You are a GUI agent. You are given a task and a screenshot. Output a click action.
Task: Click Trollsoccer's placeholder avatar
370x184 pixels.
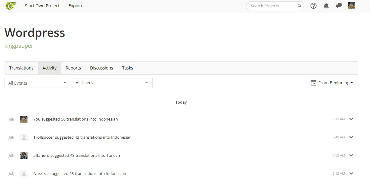[x=24, y=137]
